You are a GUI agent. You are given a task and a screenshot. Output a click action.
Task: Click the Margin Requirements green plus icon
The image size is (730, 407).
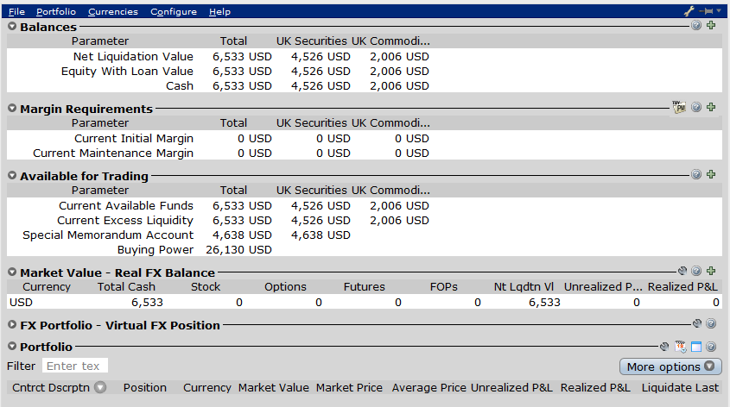(x=711, y=107)
